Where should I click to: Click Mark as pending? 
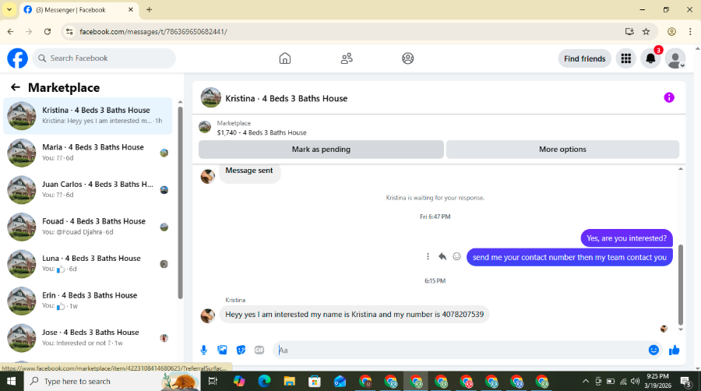[x=321, y=150]
